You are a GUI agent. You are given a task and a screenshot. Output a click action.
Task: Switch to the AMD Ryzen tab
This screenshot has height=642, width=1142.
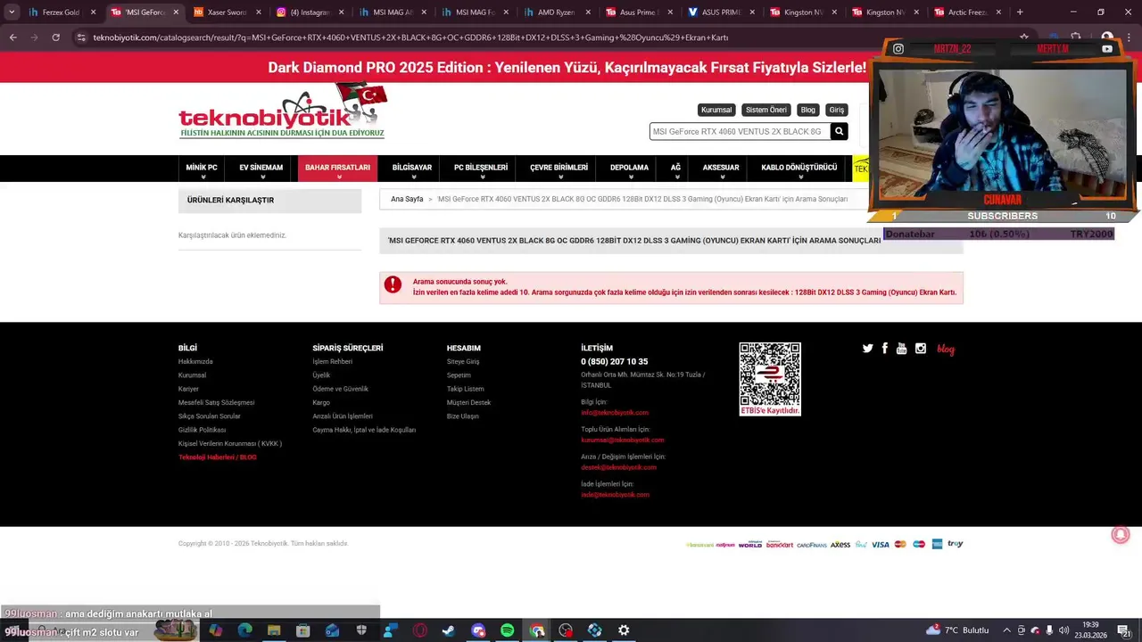point(557,12)
